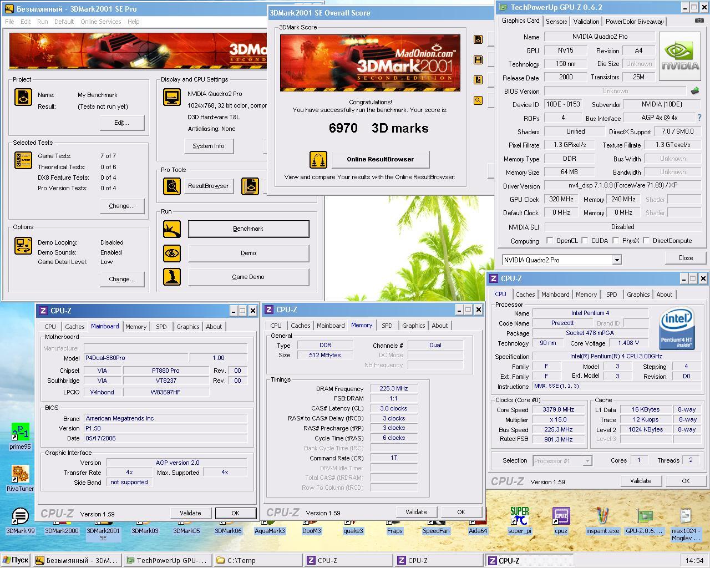Click the Benchmark button

(248, 229)
